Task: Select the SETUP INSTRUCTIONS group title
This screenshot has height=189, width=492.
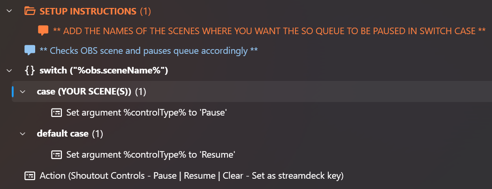Action: tap(88, 11)
